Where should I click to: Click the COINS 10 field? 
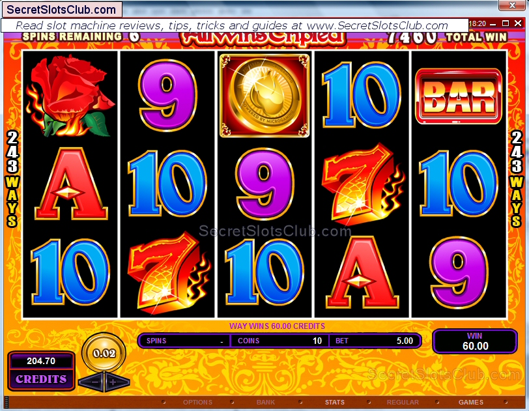coord(279,341)
